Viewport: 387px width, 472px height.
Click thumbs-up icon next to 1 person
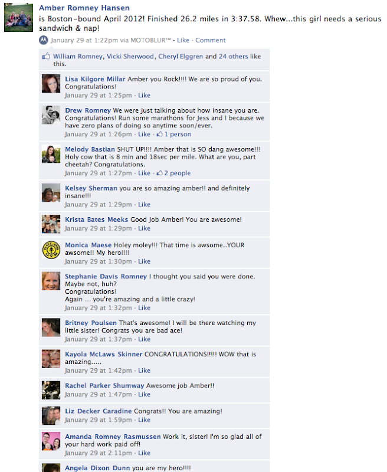click(x=159, y=134)
